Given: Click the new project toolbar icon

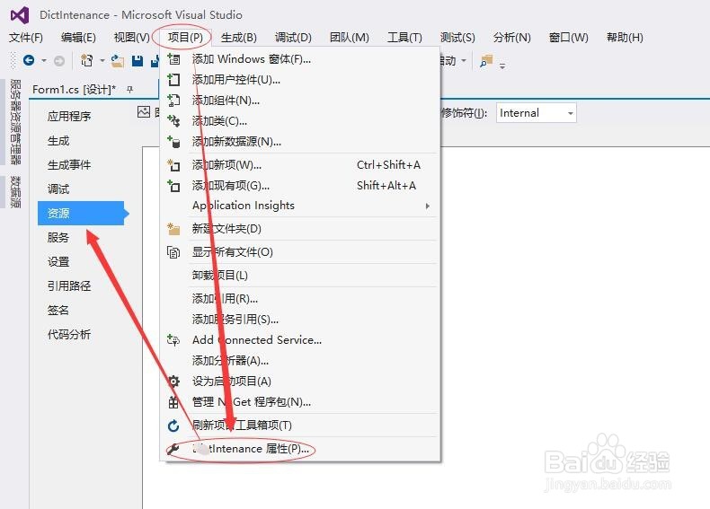Looking at the screenshot, I should (x=86, y=60).
